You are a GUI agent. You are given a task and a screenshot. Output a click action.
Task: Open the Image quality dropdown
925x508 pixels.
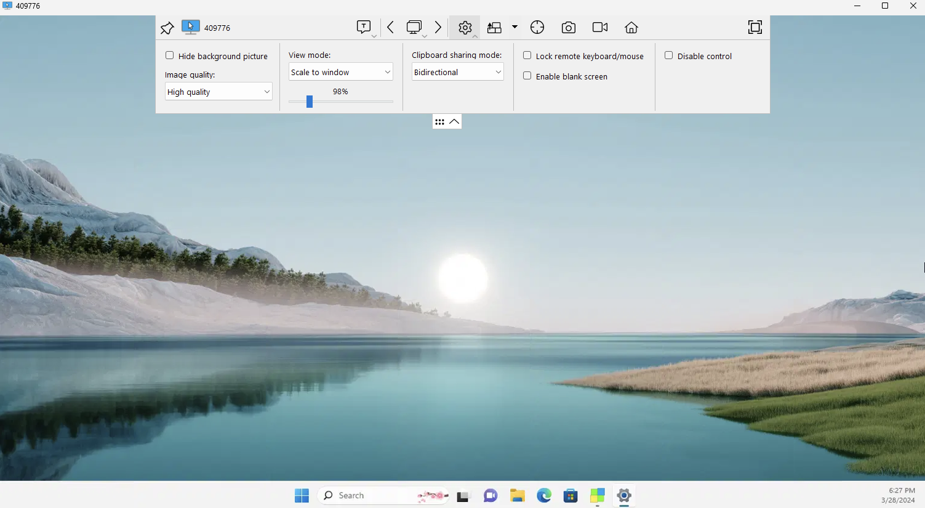coord(218,92)
